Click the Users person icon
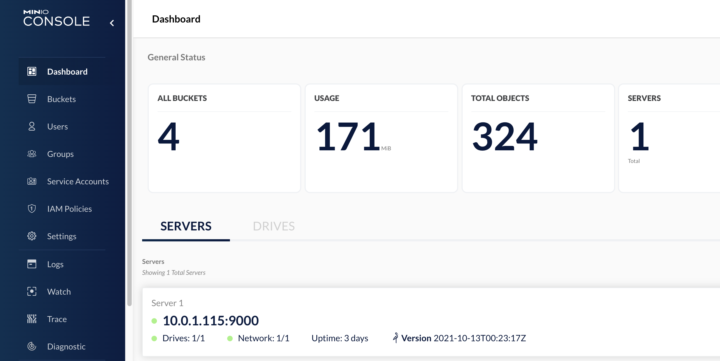The image size is (720, 361). point(32,126)
